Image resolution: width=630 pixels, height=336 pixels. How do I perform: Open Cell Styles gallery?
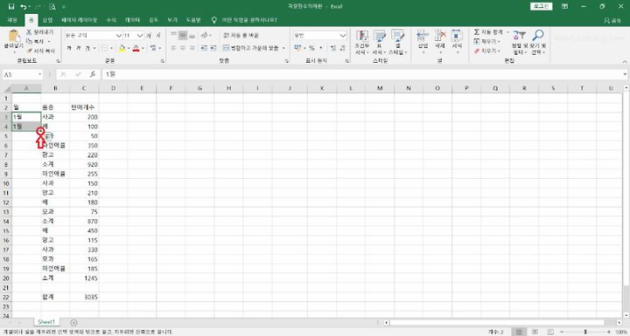click(x=397, y=42)
